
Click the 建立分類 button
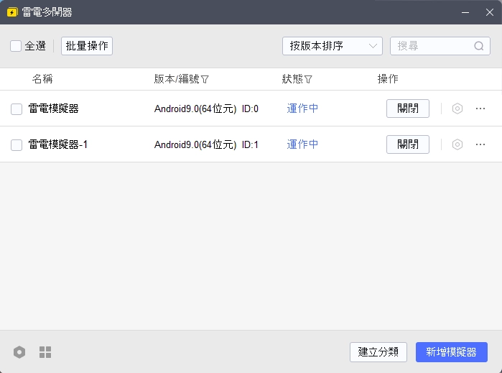[x=378, y=352]
